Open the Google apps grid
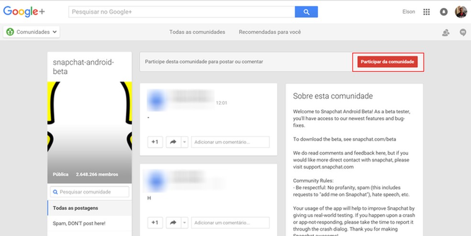Viewport: 471px width, 236px height. point(426,12)
